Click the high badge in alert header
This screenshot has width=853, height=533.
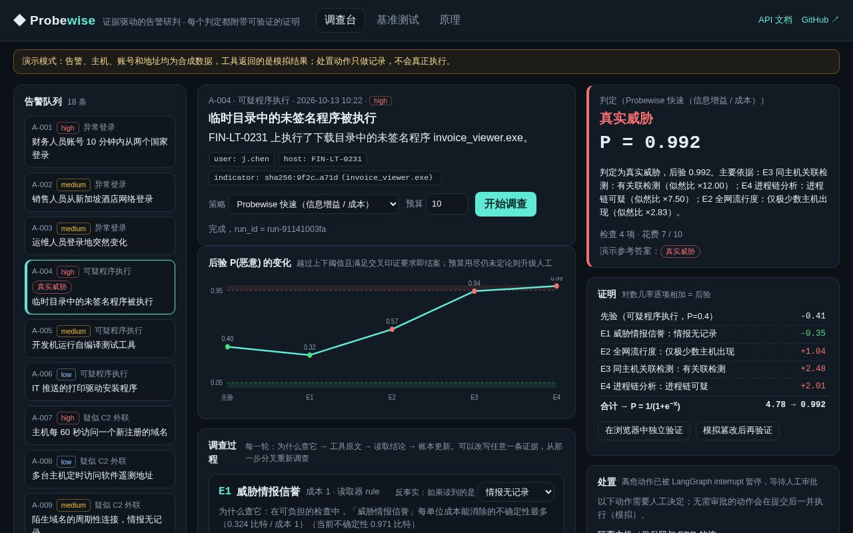pos(381,101)
